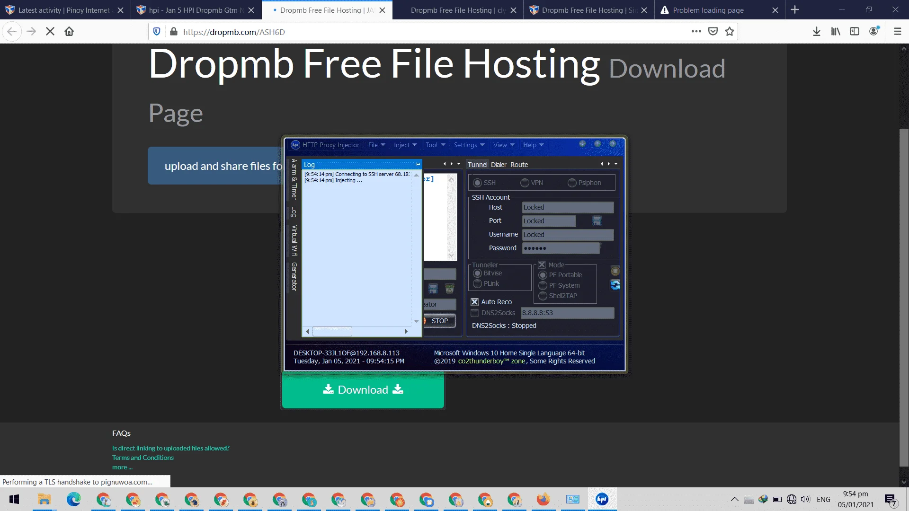Open Windows notification center
The height and width of the screenshot is (511, 909).
pos(890,500)
